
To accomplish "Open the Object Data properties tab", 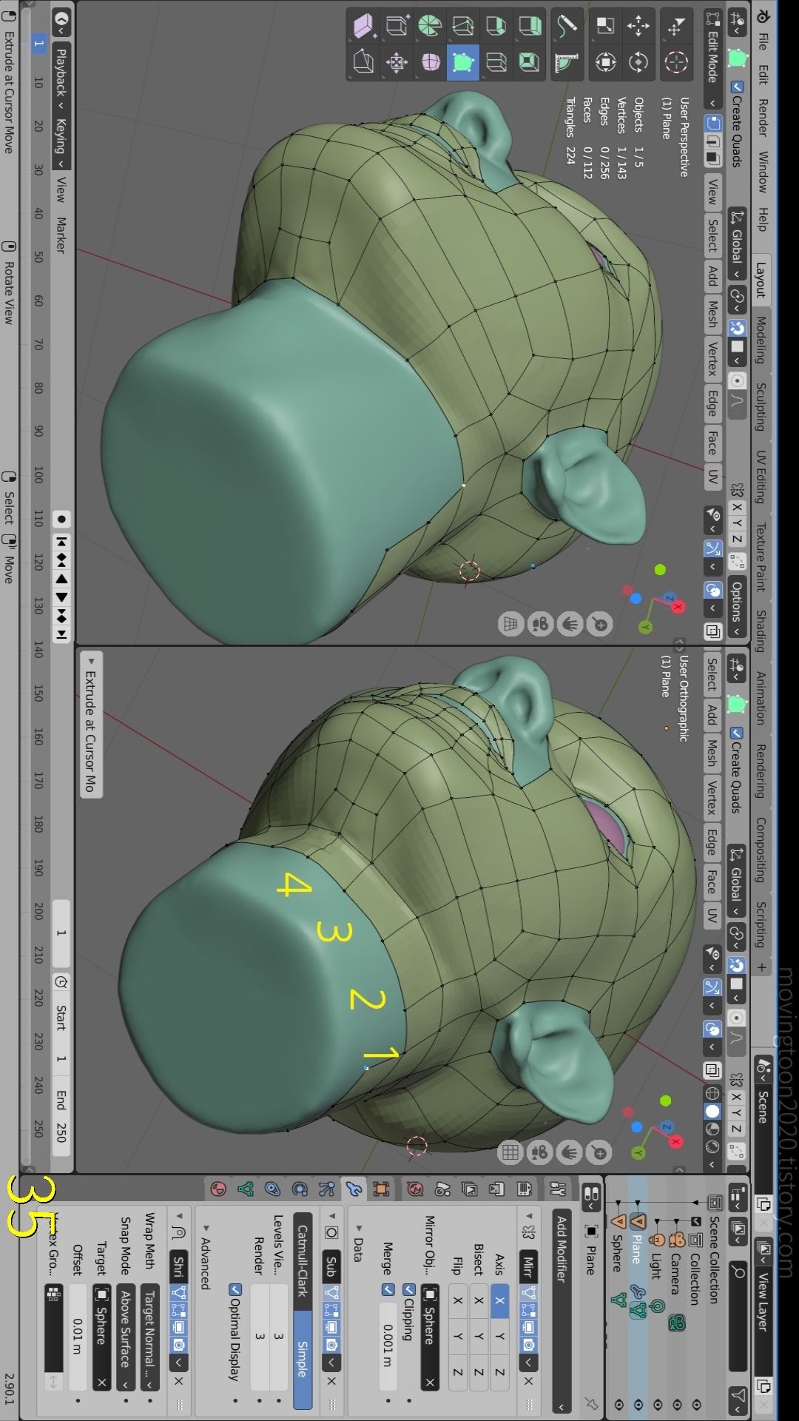I will (246, 1189).
